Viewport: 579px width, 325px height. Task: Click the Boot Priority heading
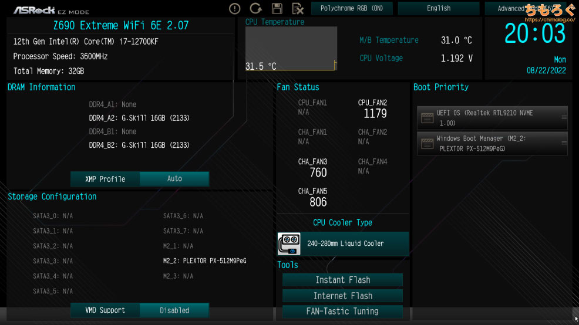pyautogui.click(x=441, y=87)
